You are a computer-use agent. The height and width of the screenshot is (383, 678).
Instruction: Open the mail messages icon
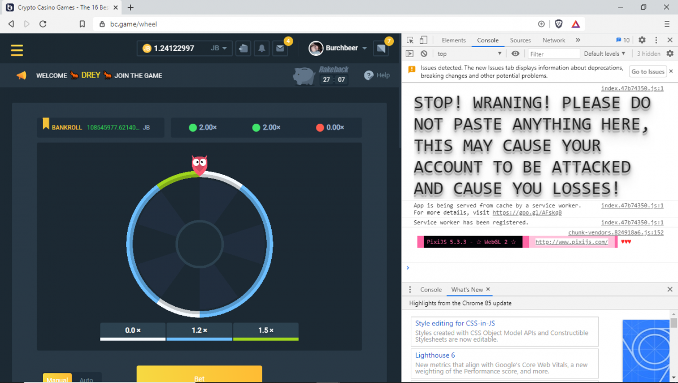pos(280,49)
